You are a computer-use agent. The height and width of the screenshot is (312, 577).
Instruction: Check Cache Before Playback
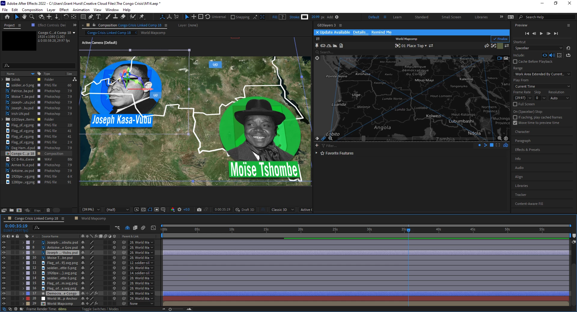(515, 61)
